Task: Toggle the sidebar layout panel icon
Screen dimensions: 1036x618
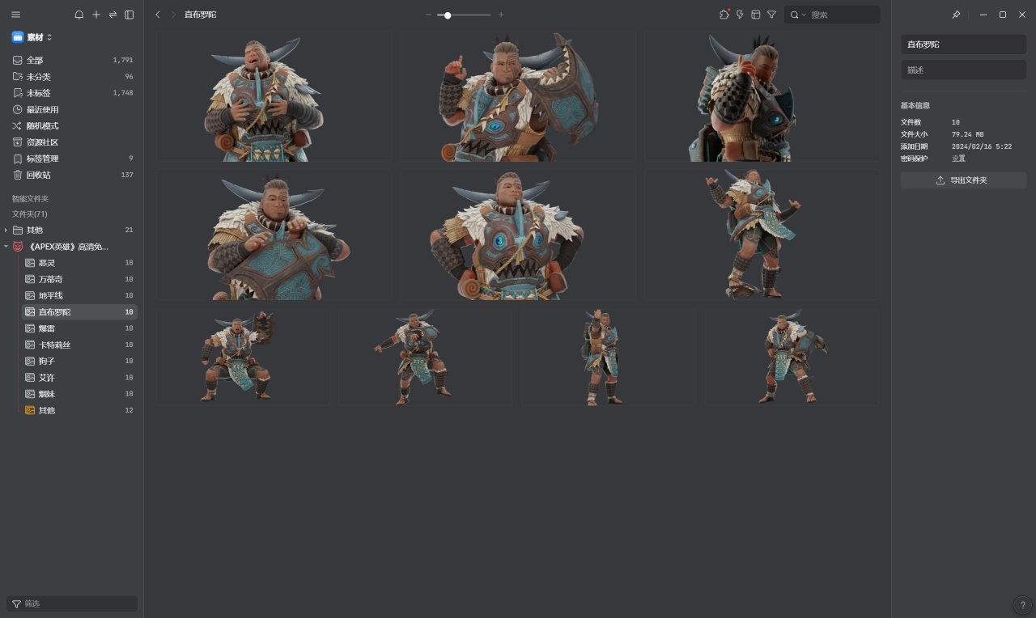Action: pos(129,15)
